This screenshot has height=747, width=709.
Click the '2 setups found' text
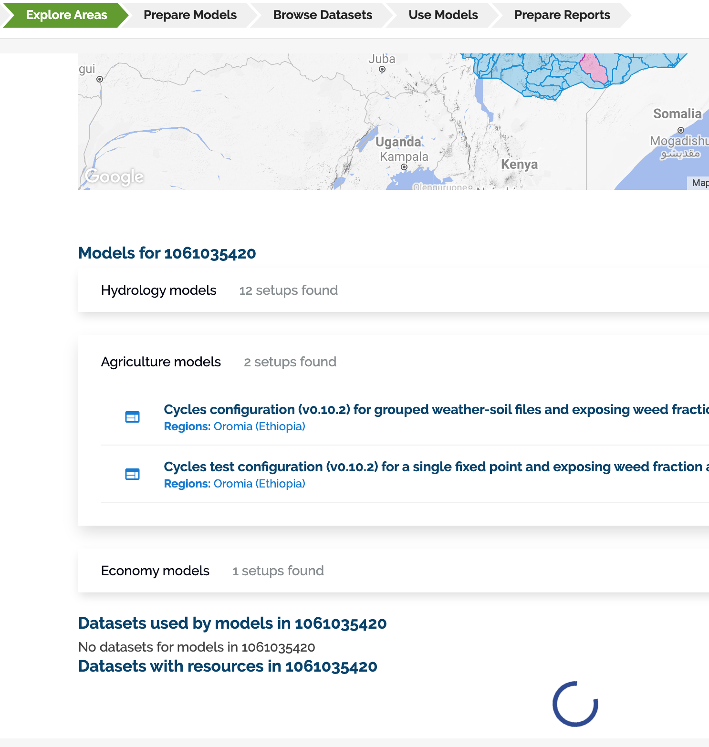click(290, 362)
